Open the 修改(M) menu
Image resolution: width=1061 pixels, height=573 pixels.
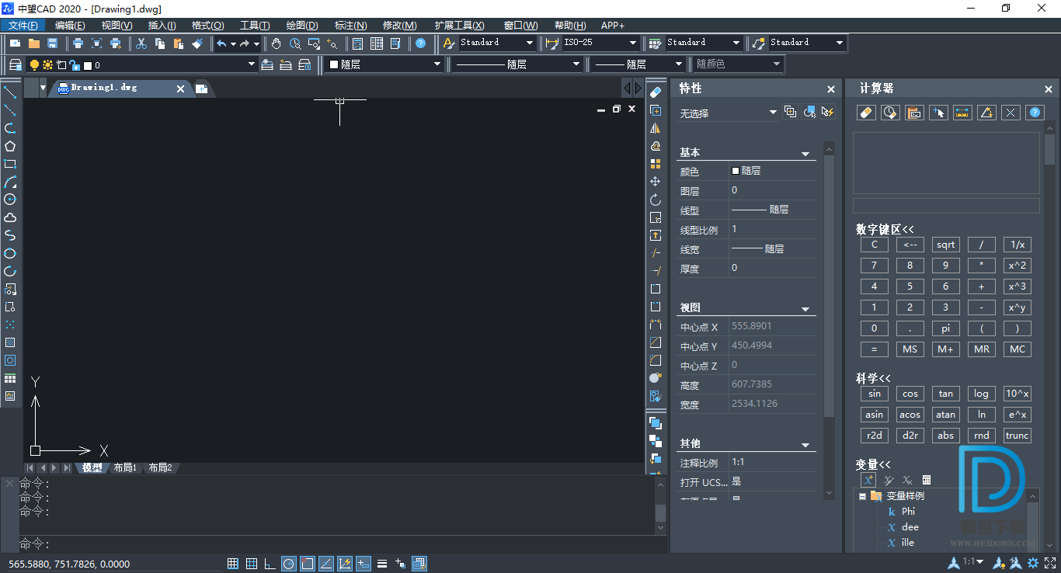tap(399, 26)
